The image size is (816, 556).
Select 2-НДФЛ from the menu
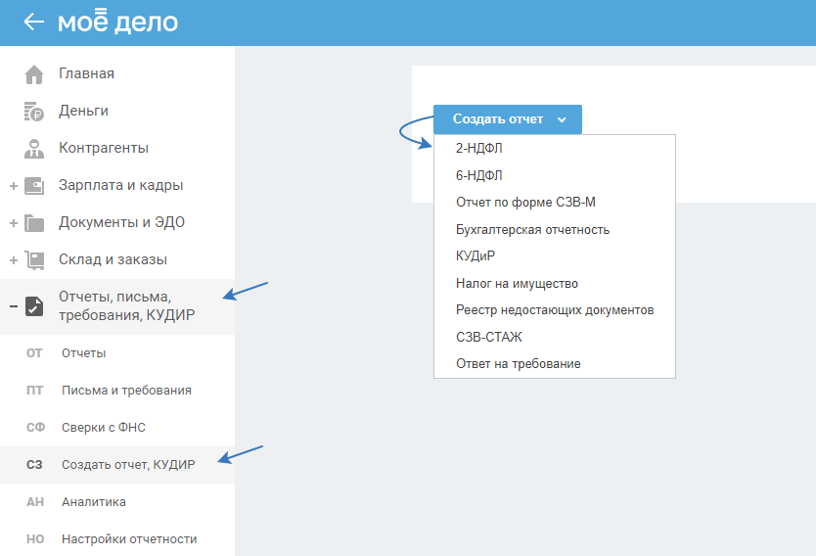478,149
